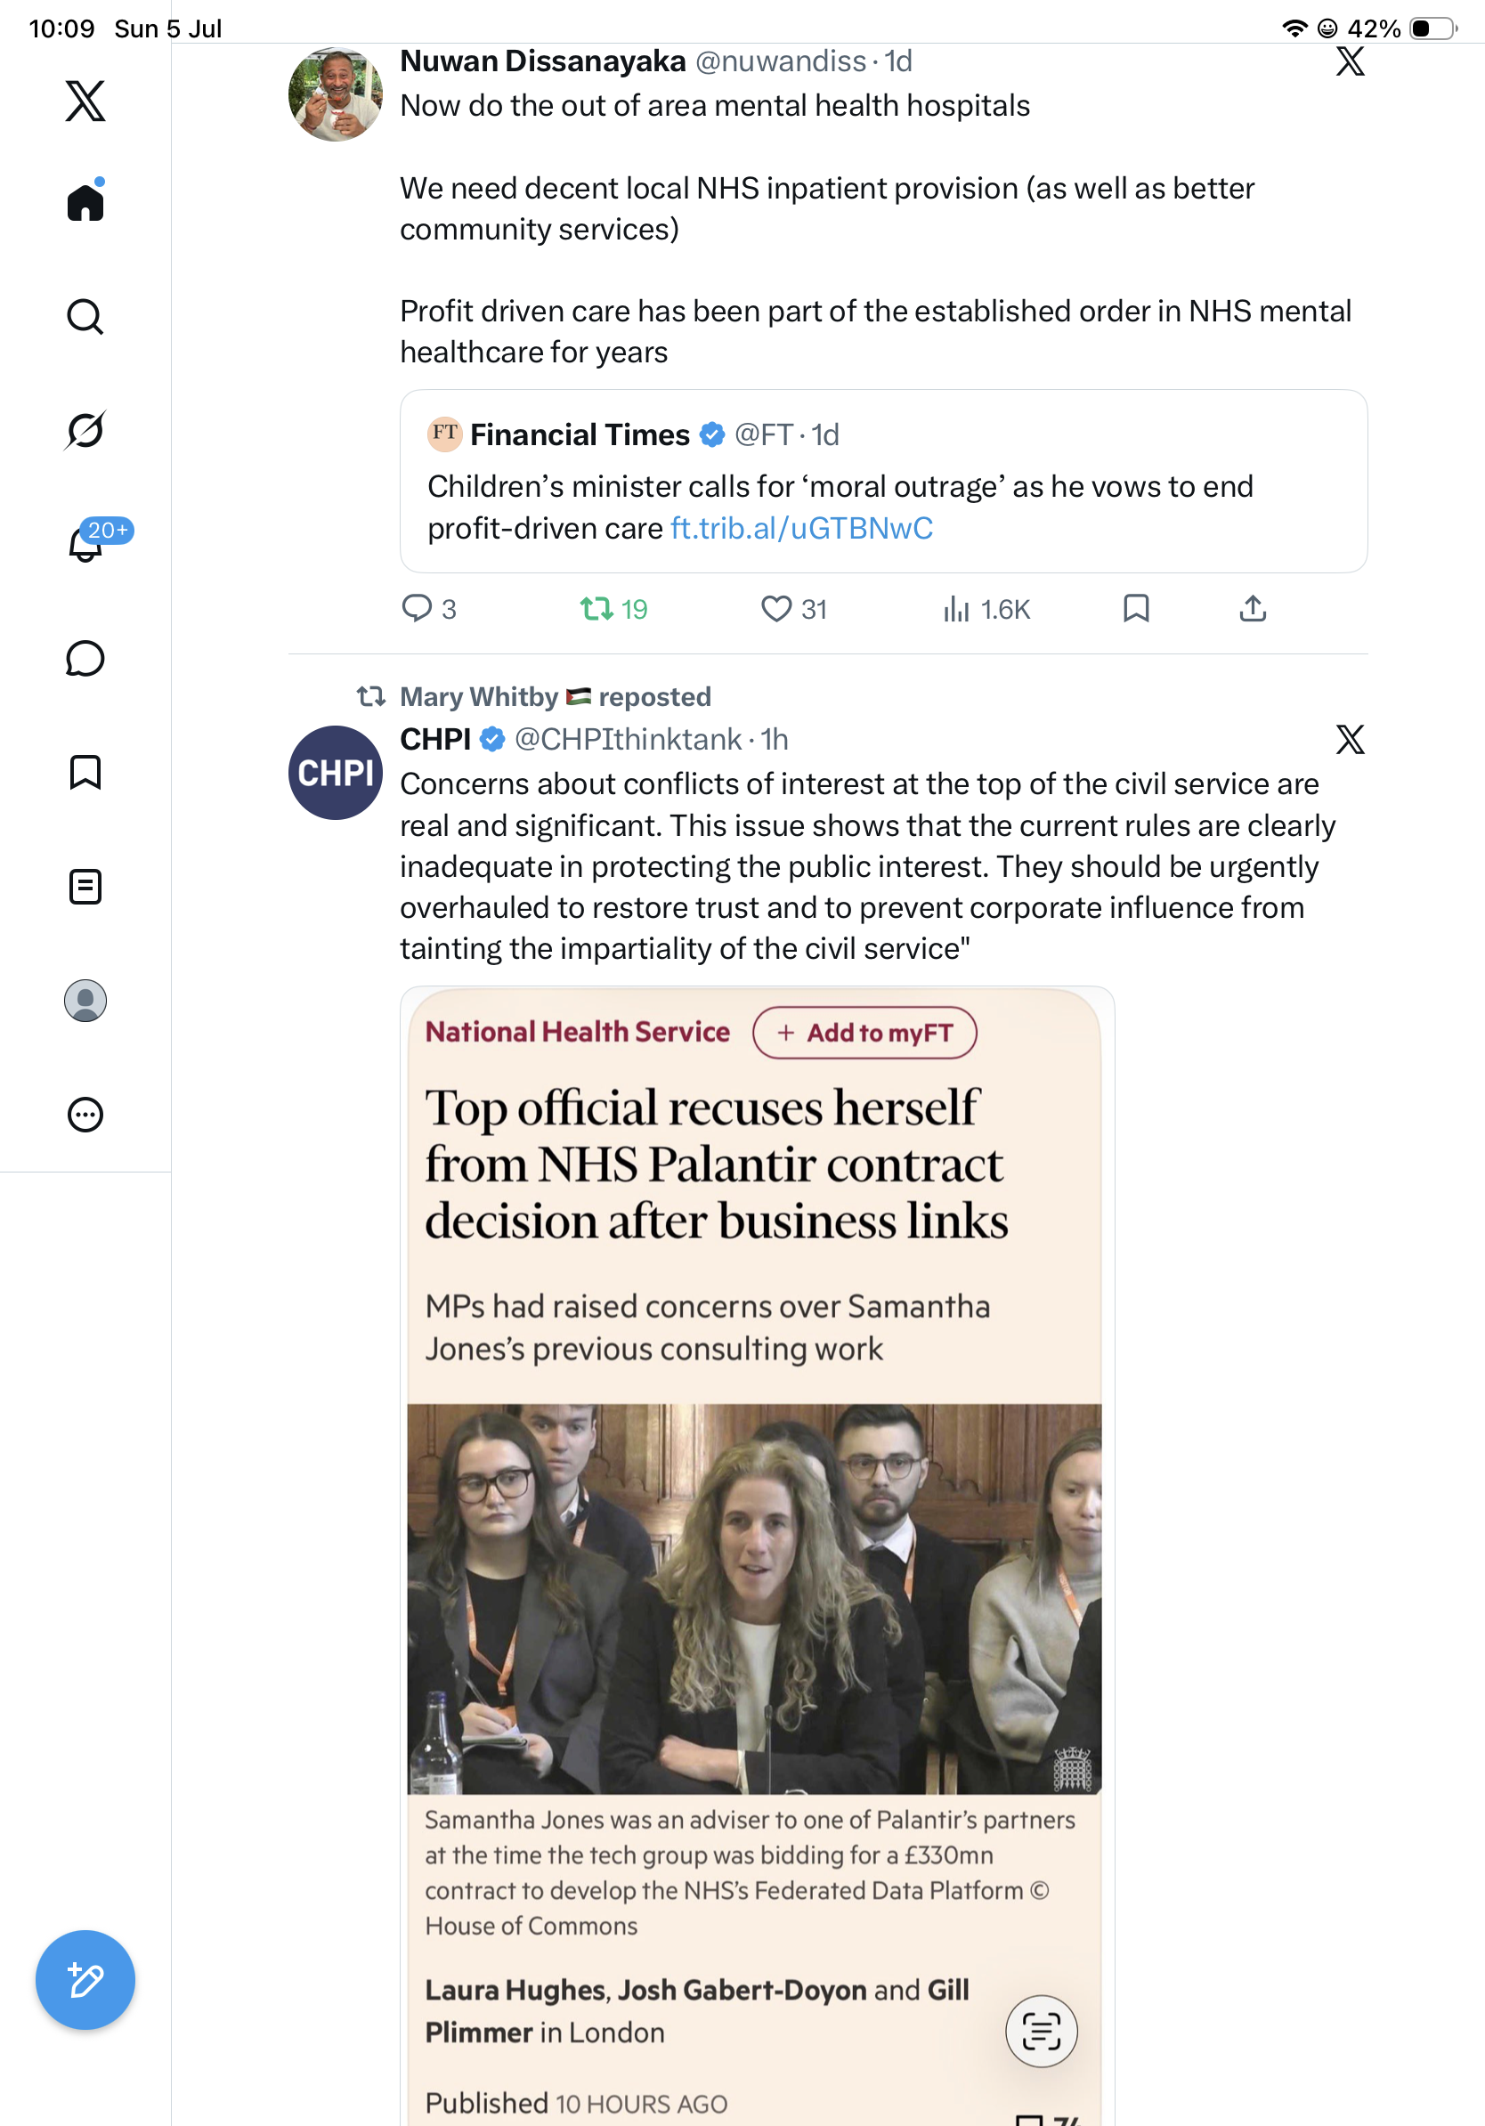Open the More circle menu in sidebar
This screenshot has width=1485, height=2126.
[85, 1115]
